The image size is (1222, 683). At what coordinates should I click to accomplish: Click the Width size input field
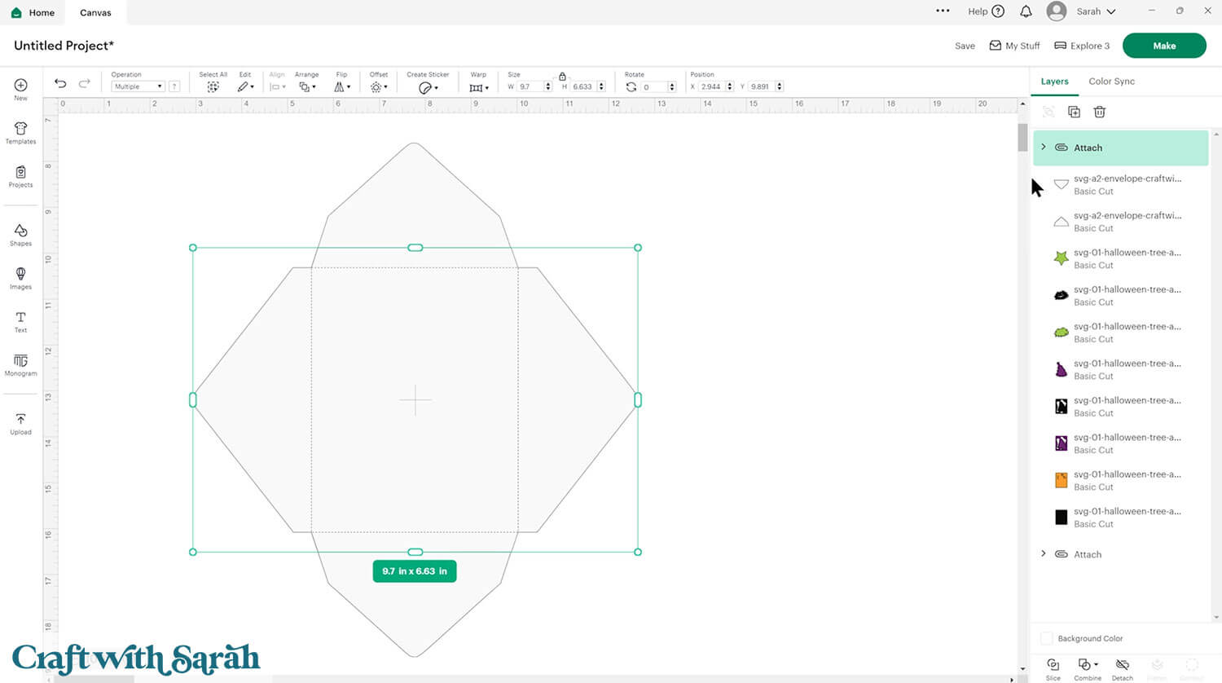click(530, 86)
